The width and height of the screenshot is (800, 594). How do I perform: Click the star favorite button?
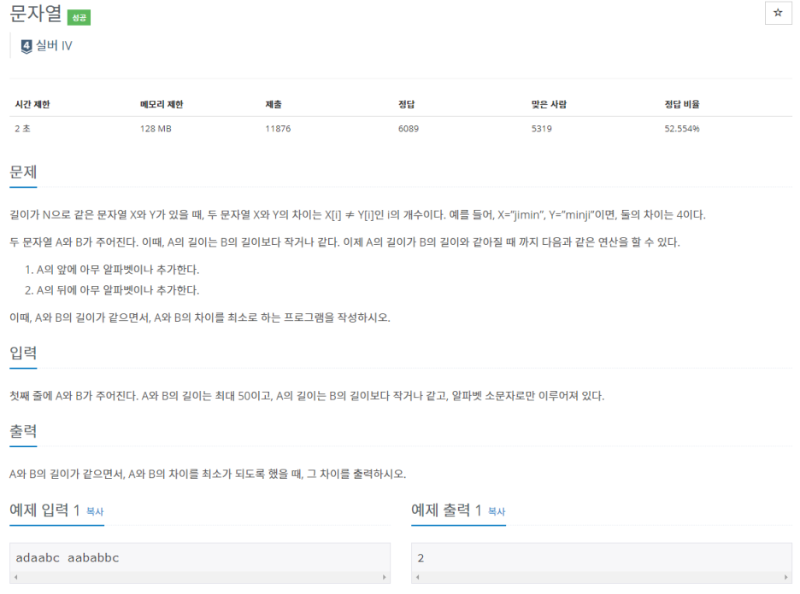tap(778, 13)
